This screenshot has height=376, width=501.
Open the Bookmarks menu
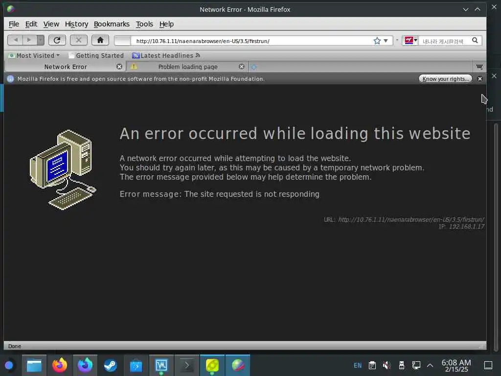[112, 24]
